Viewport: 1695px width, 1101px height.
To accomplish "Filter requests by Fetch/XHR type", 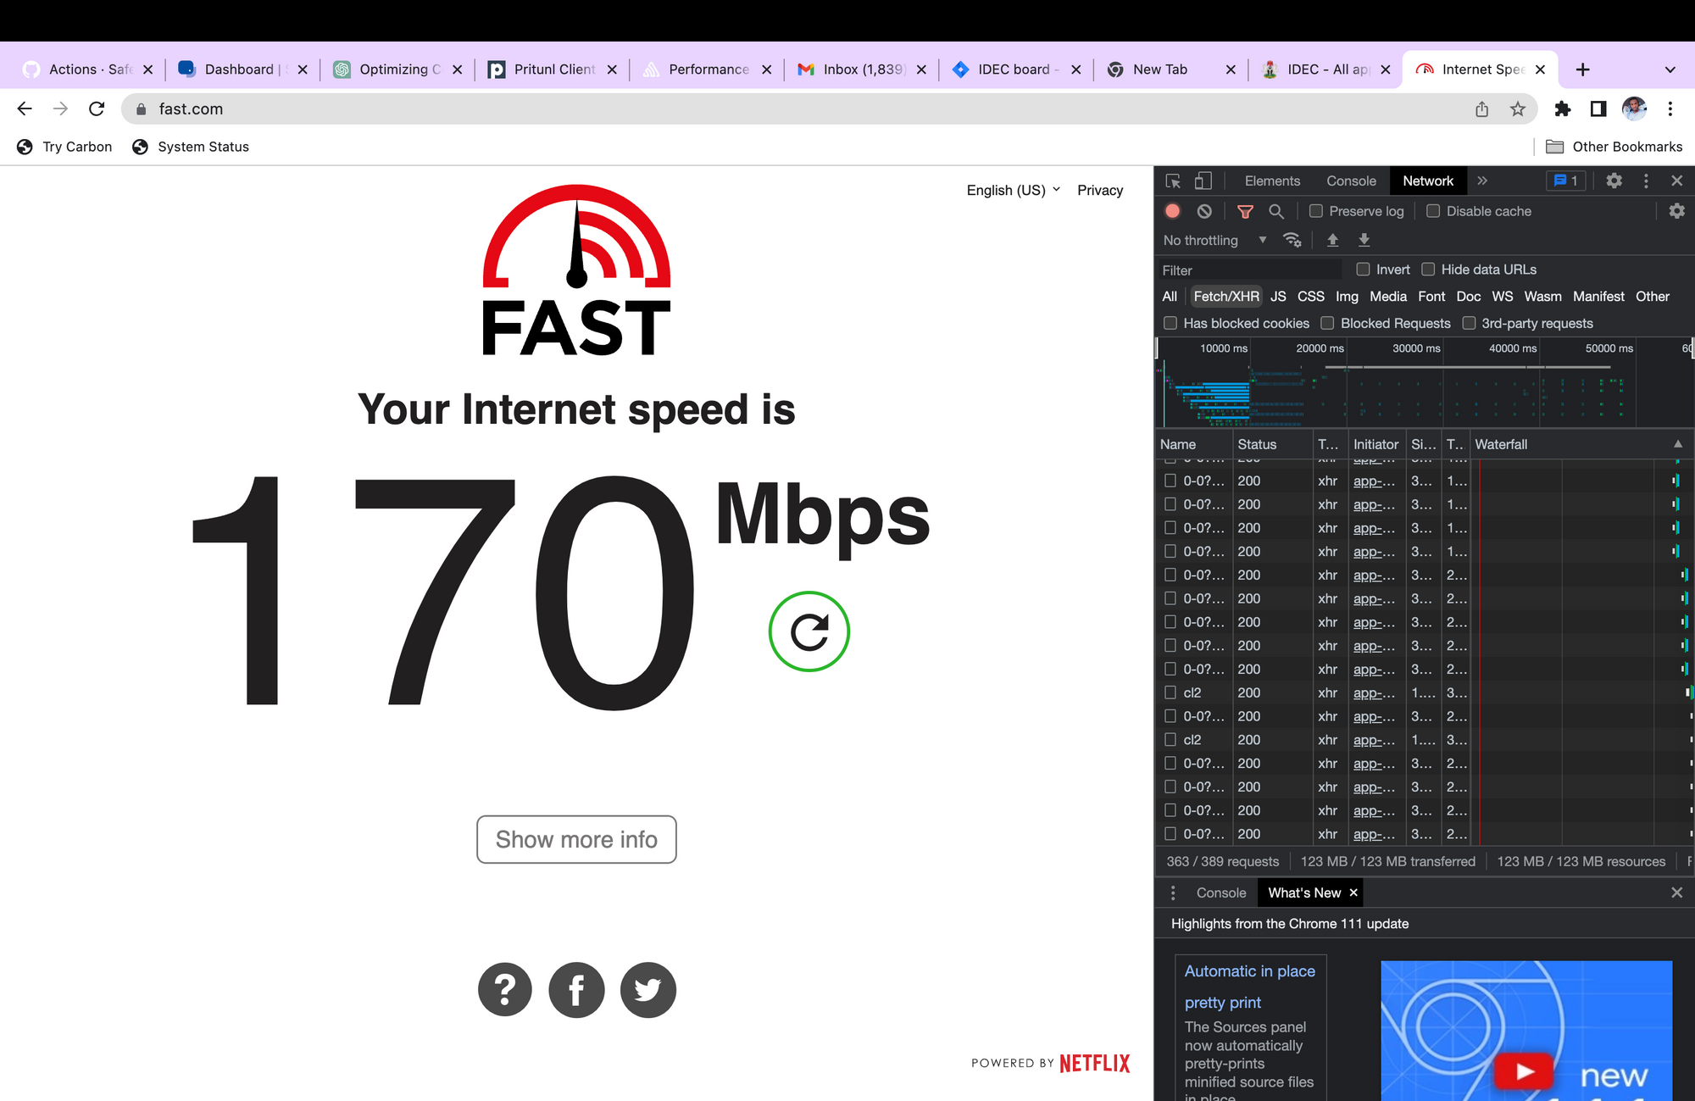I will point(1226,296).
